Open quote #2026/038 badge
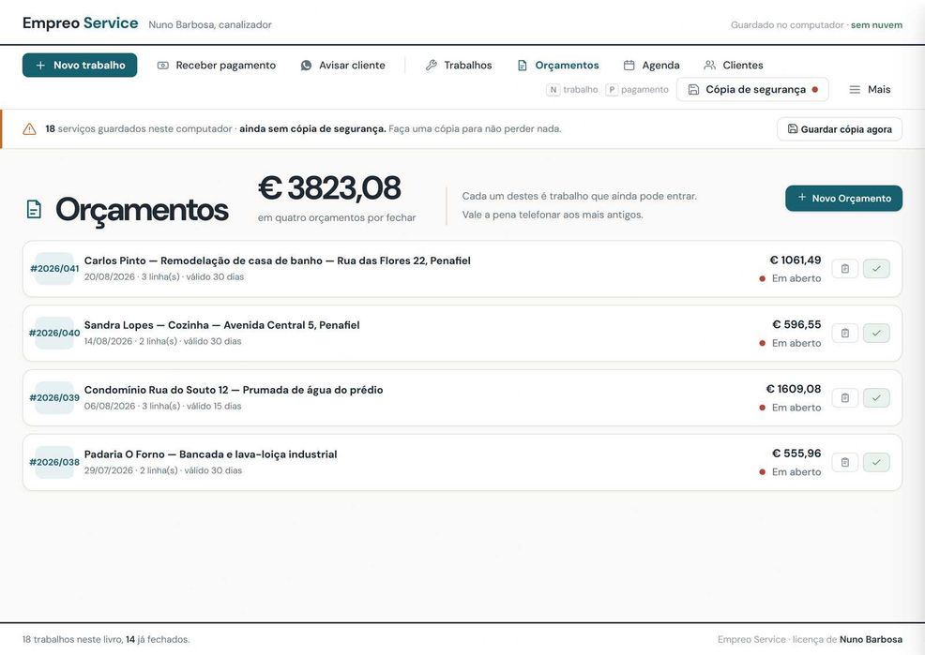925x655 pixels. pos(54,462)
